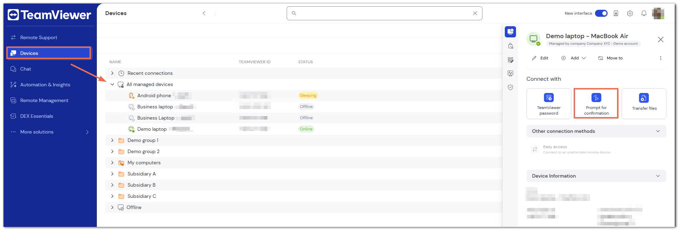Click the Online status badge
681x230 pixels.
pos(306,129)
